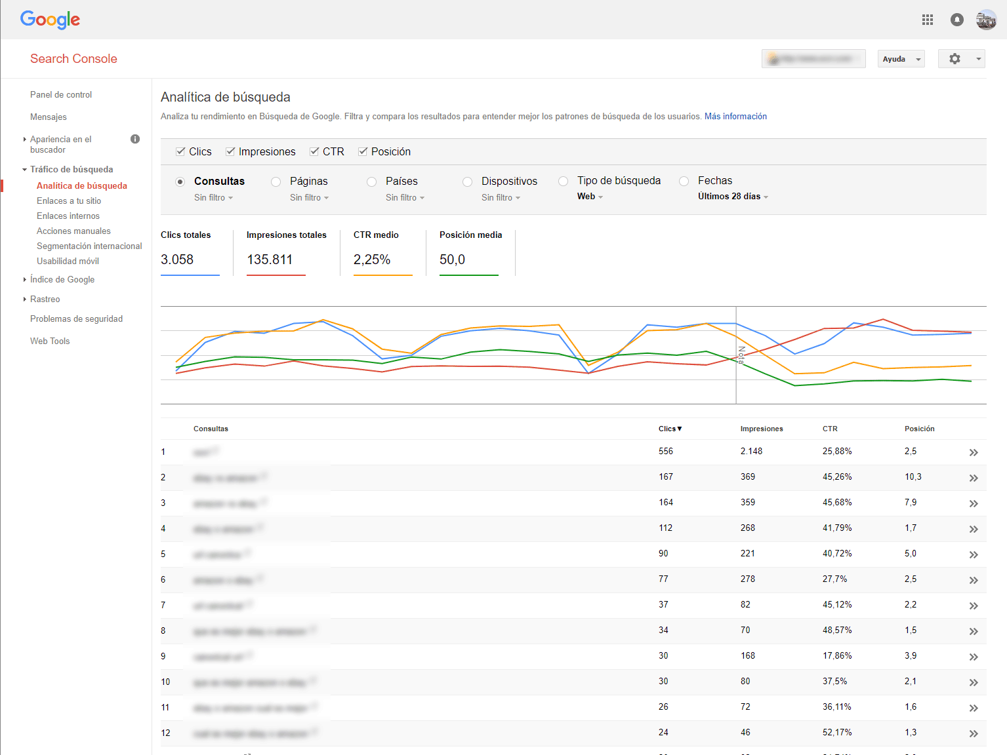Uncheck the Clics checkbox
Screen dimensions: 1007x755
[180, 151]
